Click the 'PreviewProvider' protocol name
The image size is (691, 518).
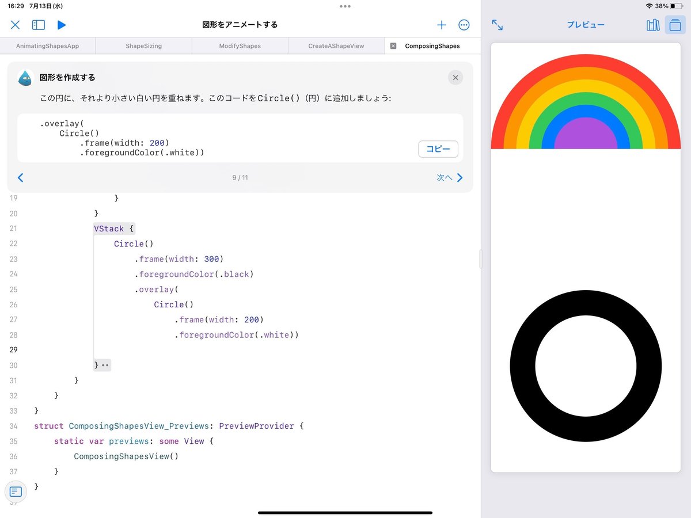click(x=256, y=426)
